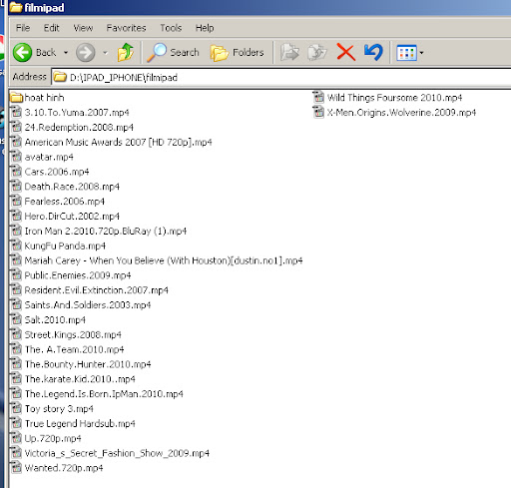Open the Help menu
Screen dimensions: 511x488
coord(205,28)
